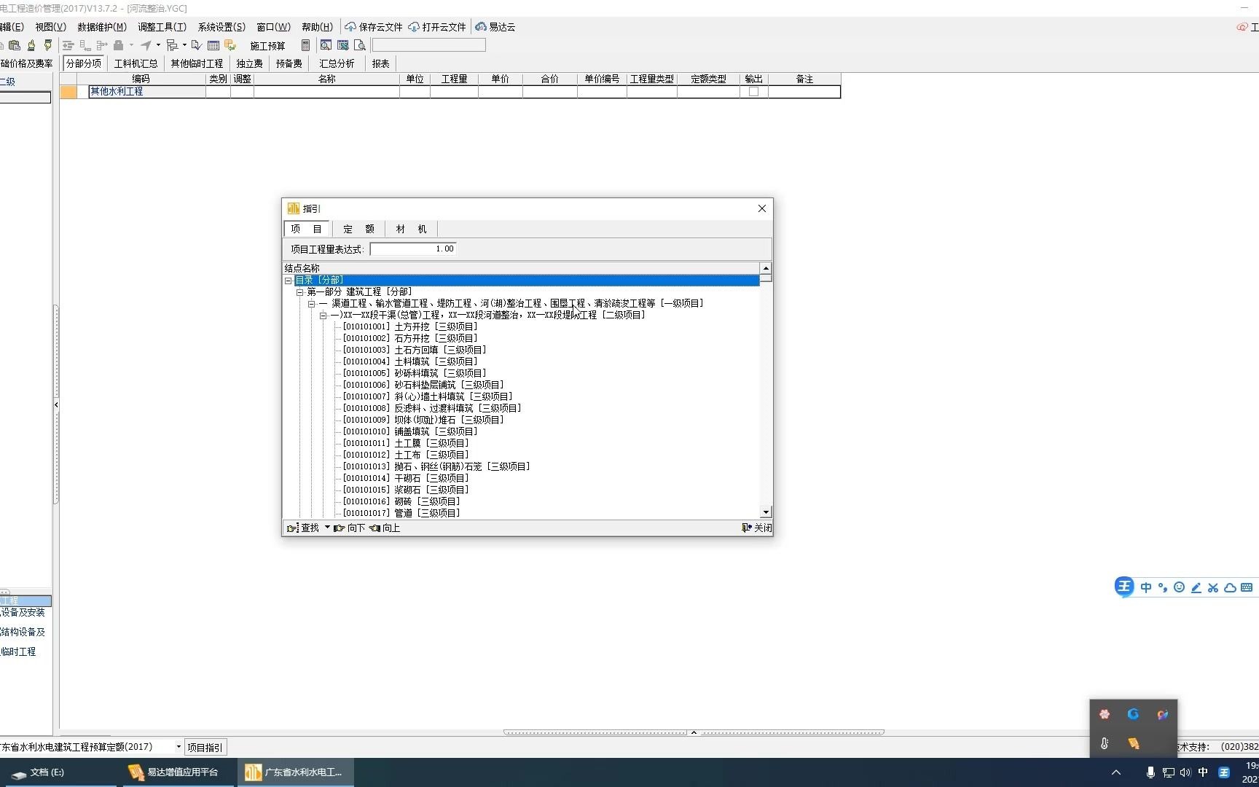Open the 窗口(W) menu
1259x787 pixels.
click(x=273, y=27)
